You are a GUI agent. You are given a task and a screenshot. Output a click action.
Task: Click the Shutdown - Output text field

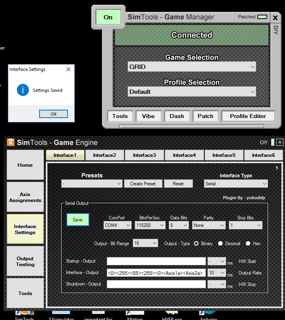[x=156, y=284]
